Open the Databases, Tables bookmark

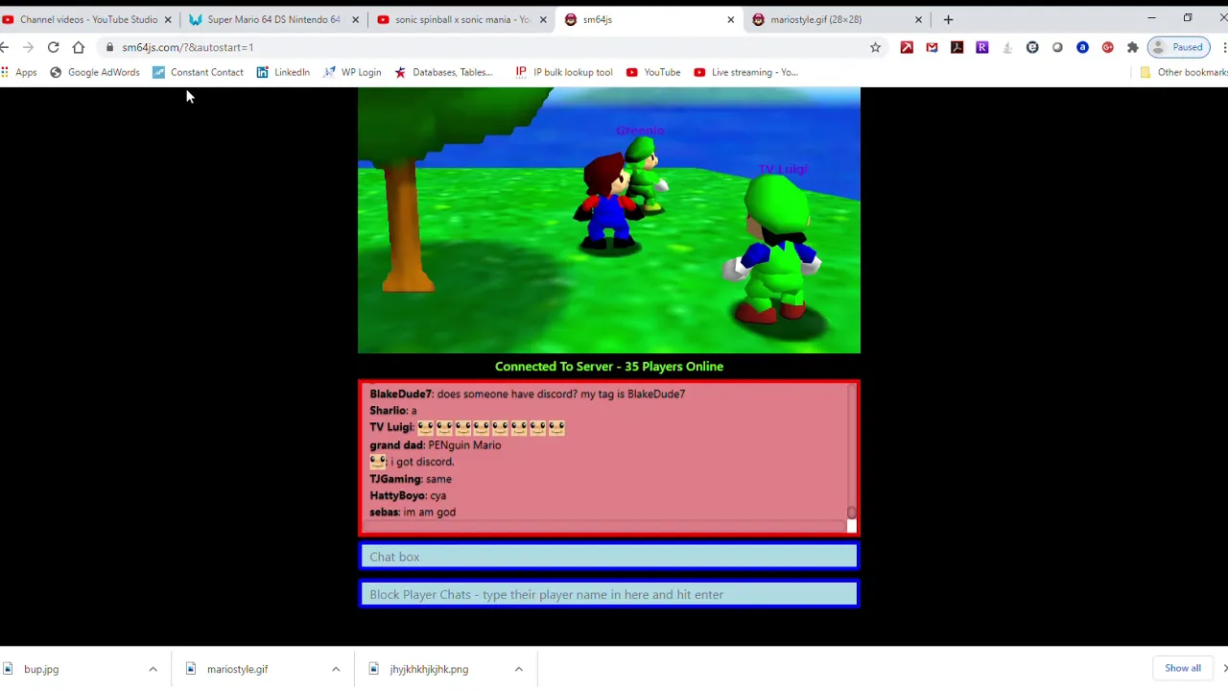click(x=443, y=72)
